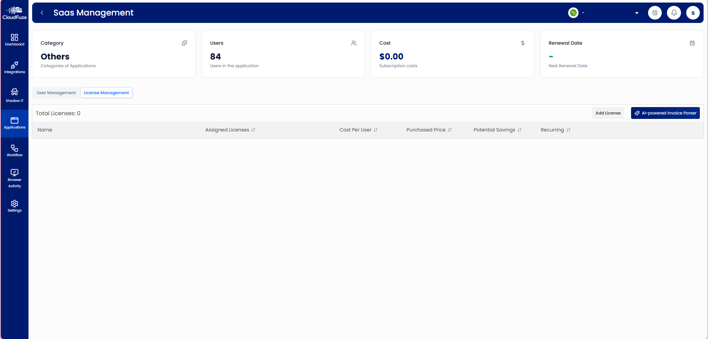
Task: Open Settings from the sidebar
Action: tap(14, 206)
